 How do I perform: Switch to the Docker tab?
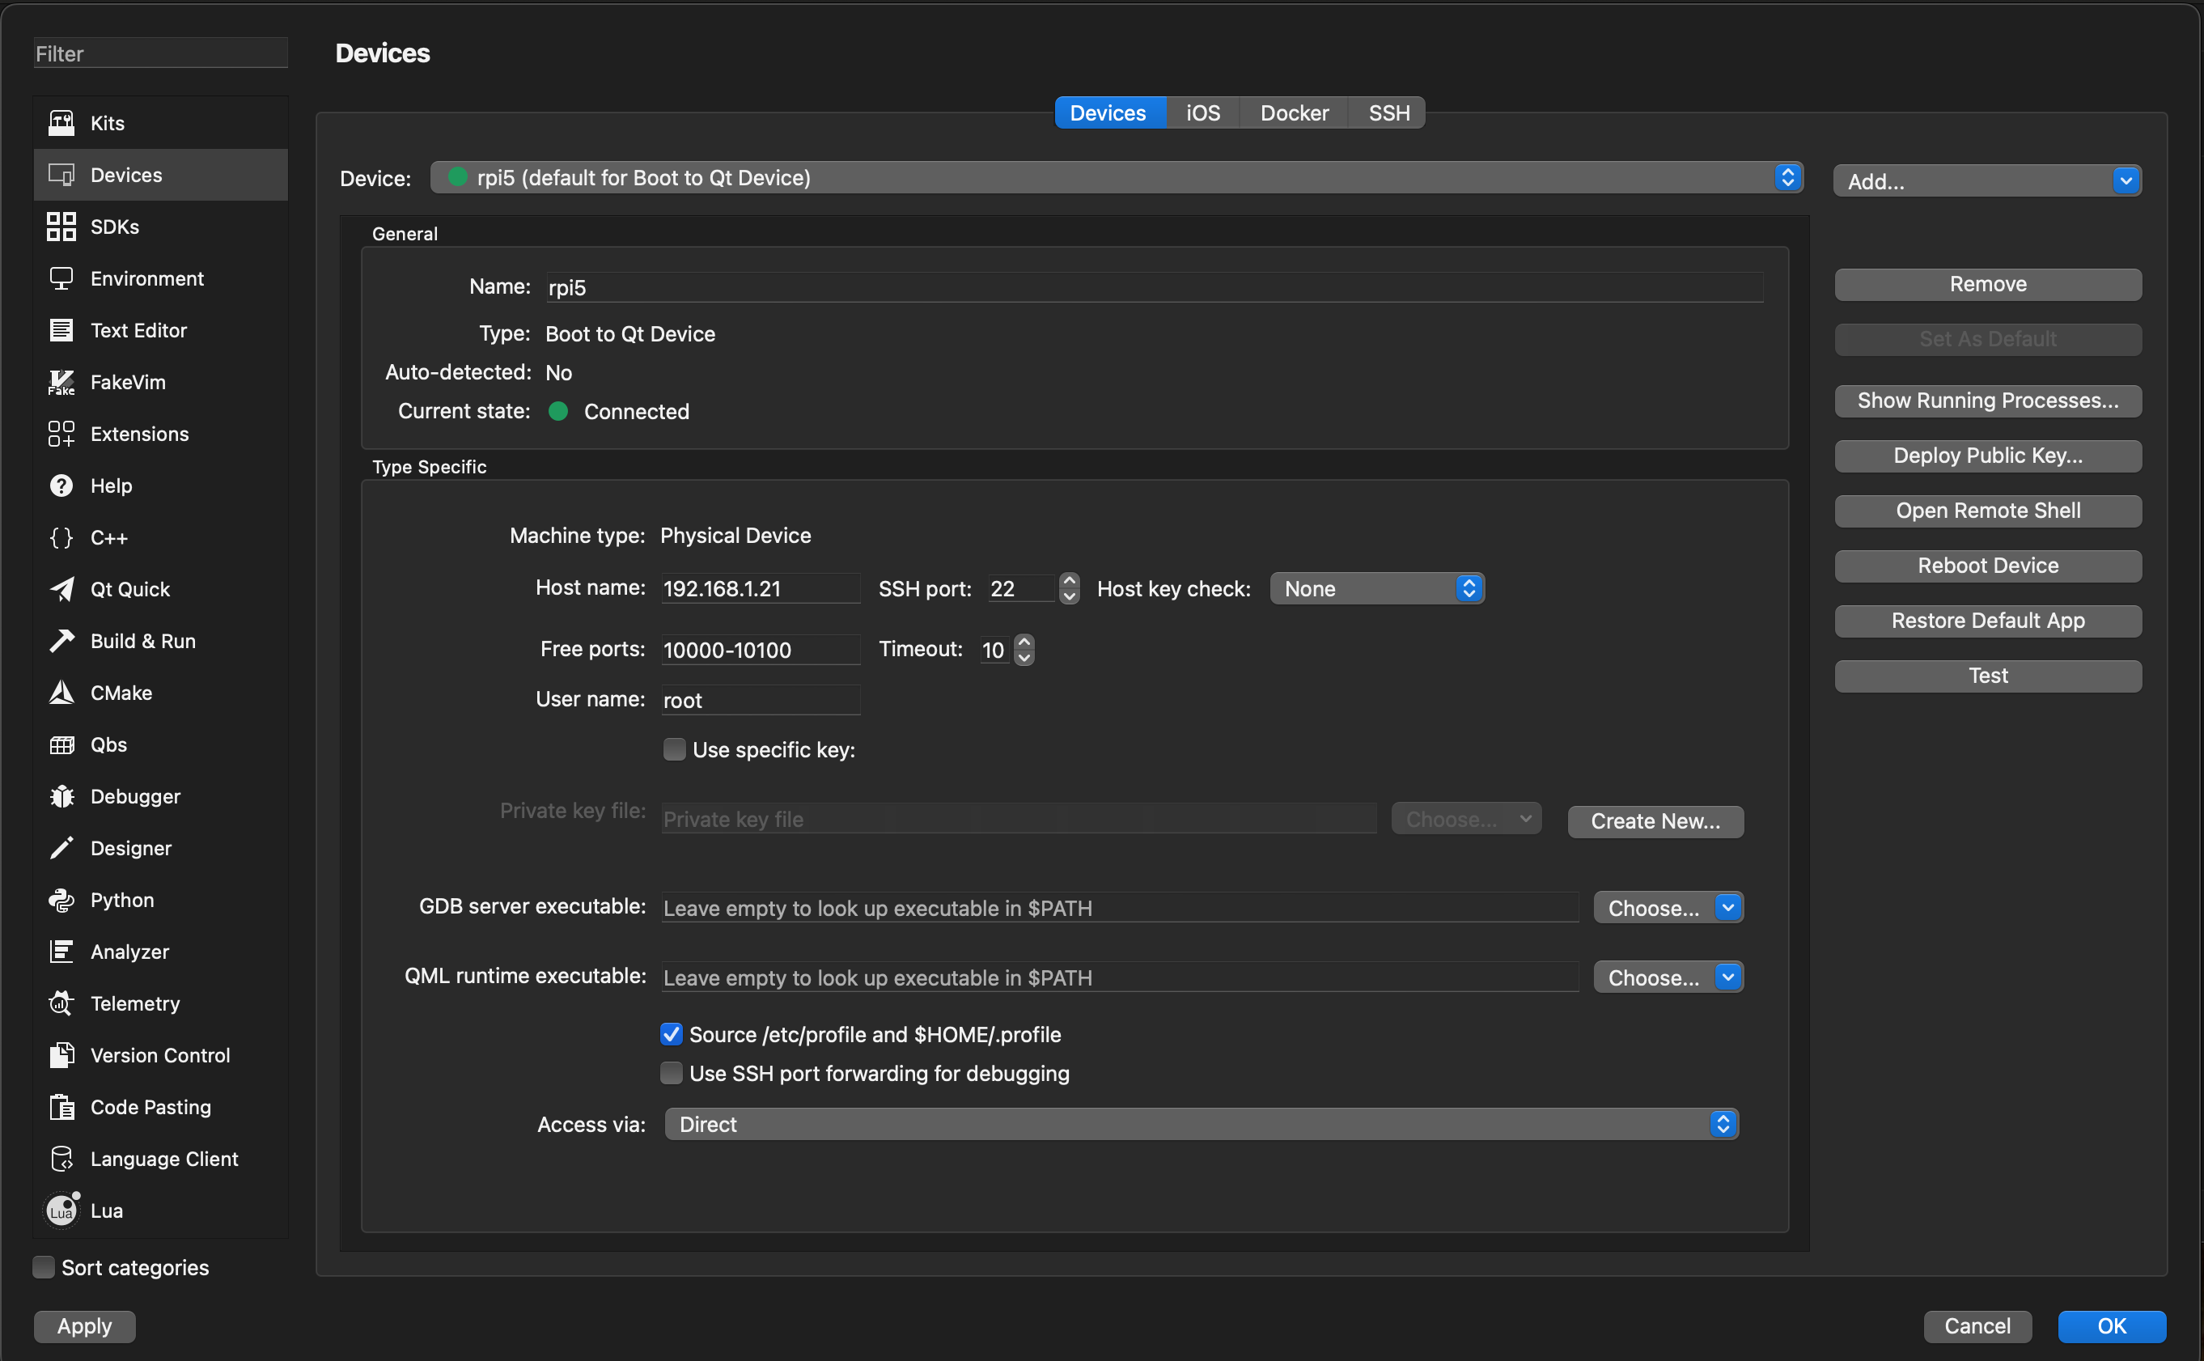pyautogui.click(x=1294, y=112)
